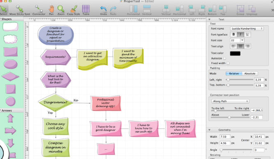The height and width of the screenshot is (159, 274).
Task: Collapse the Shapes panel header
Action: coord(1,19)
